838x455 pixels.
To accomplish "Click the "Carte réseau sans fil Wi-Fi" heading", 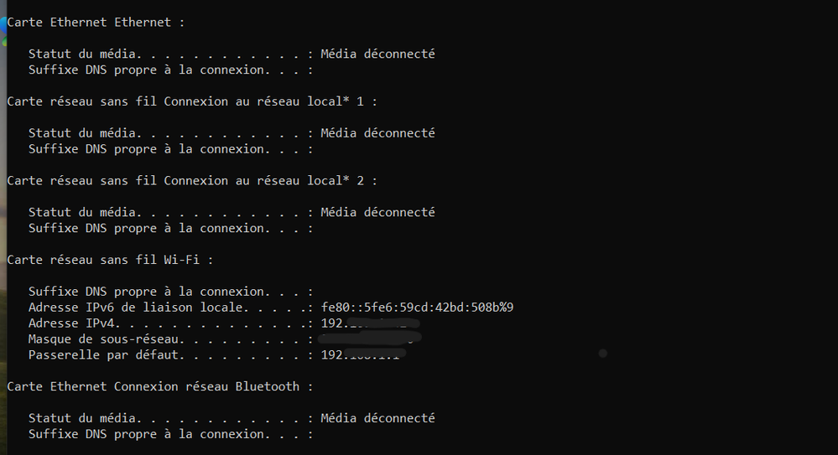I will [x=109, y=261].
